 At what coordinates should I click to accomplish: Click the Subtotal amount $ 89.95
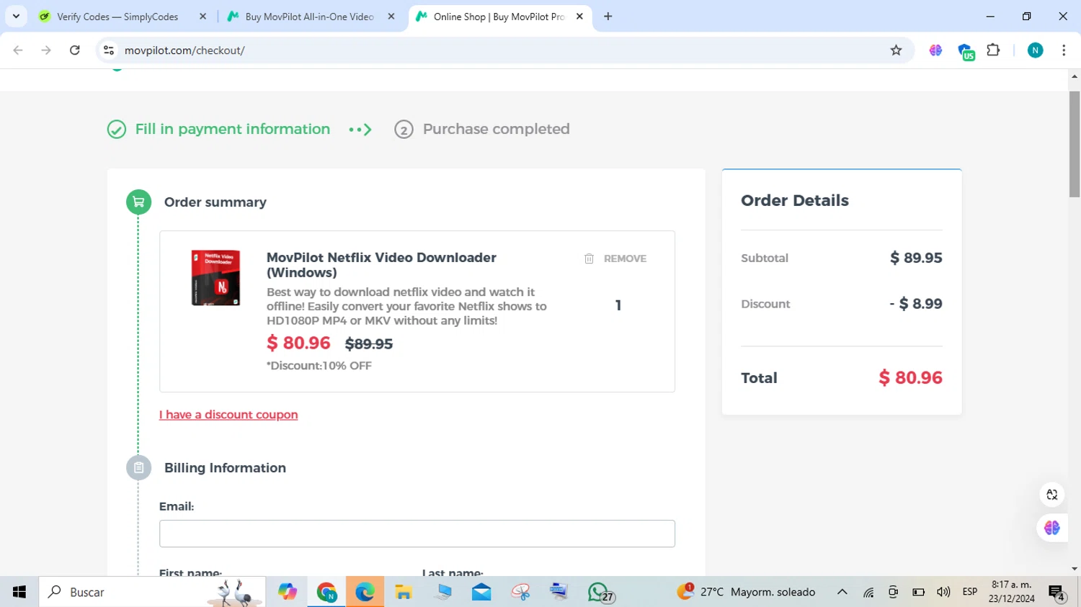point(916,258)
